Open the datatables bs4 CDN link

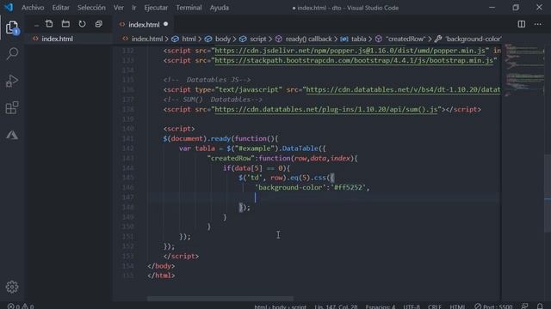(403, 90)
